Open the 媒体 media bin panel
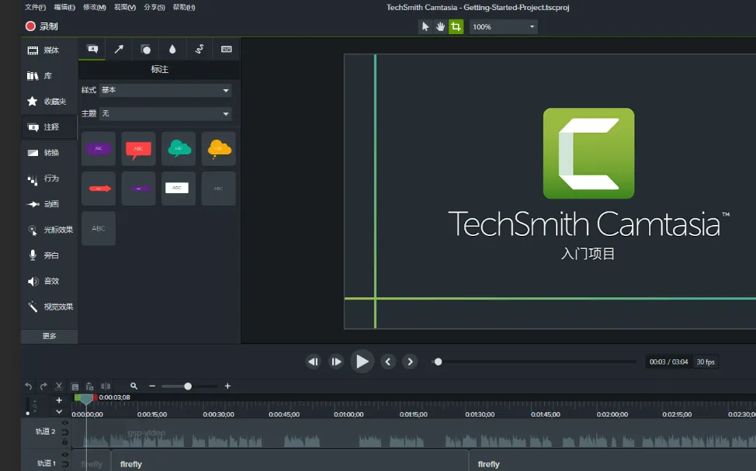The height and width of the screenshot is (471, 756). 49,50
